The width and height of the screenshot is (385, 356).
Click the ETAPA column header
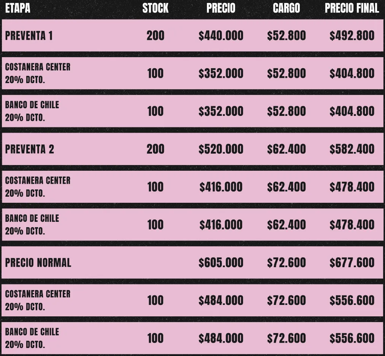tap(18, 8)
